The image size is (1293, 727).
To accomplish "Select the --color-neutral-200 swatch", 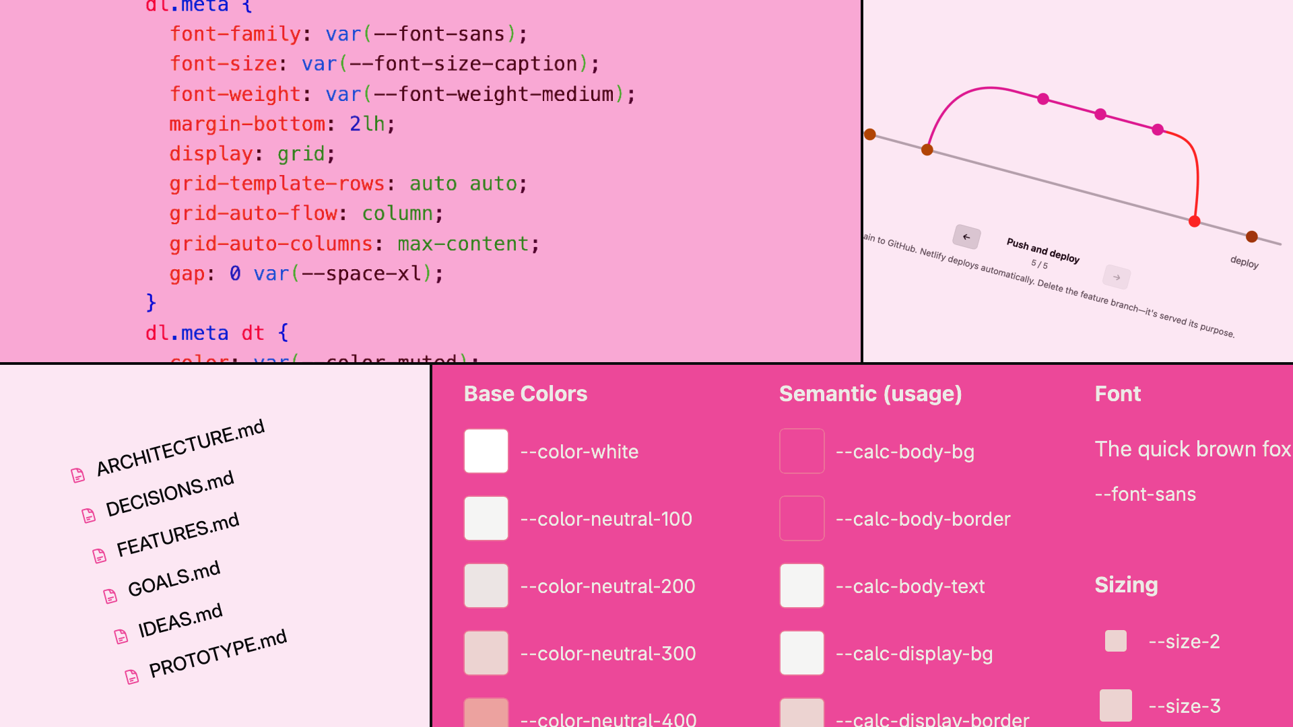I will pyautogui.click(x=486, y=586).
